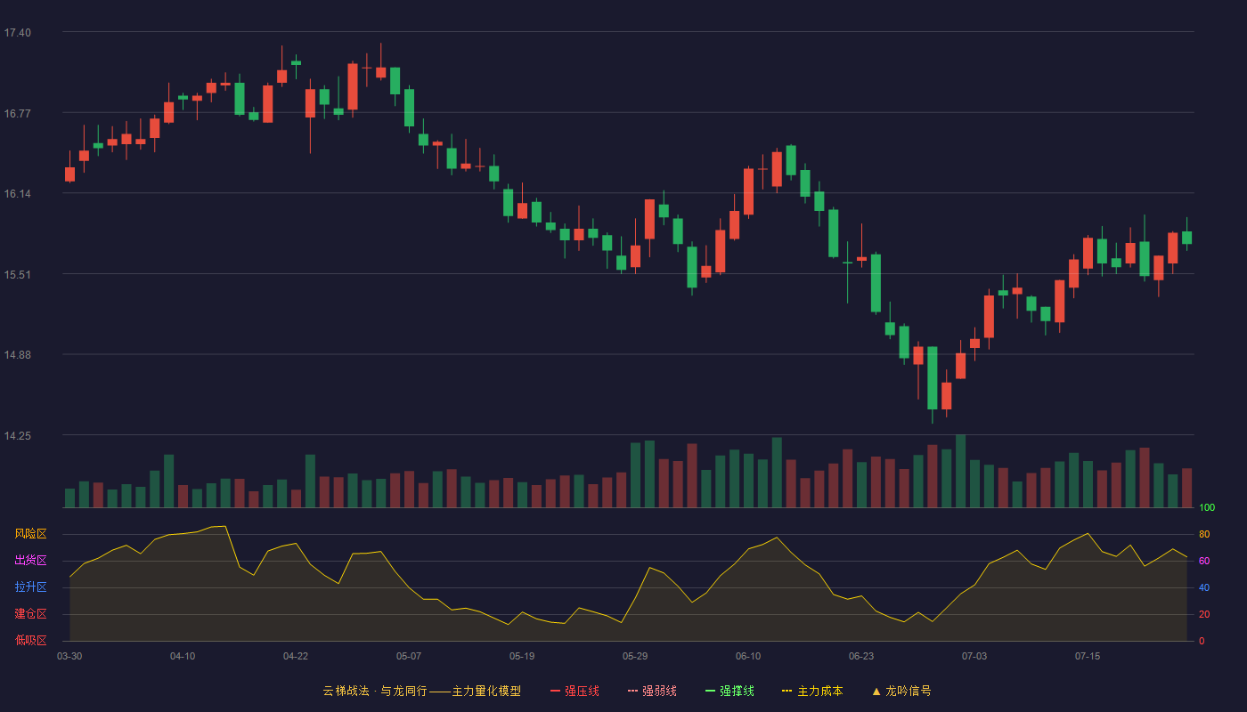Toggle 龙吟信号 legend text
This screenshot has width=1247, height=712.
[909, 691]
